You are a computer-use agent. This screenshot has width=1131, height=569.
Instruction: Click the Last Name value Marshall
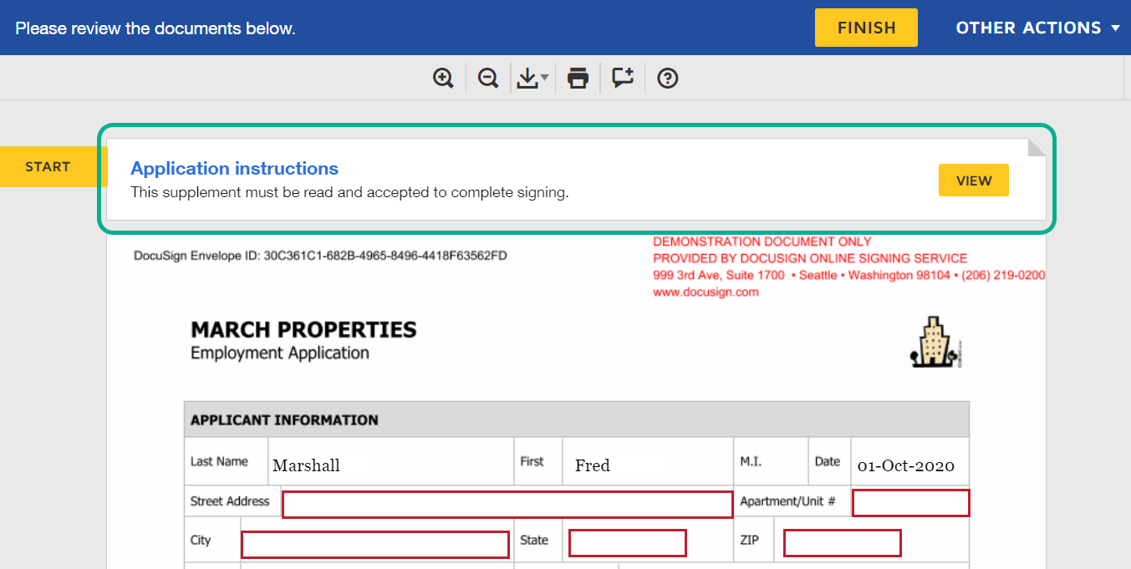(x=306, y=465)
